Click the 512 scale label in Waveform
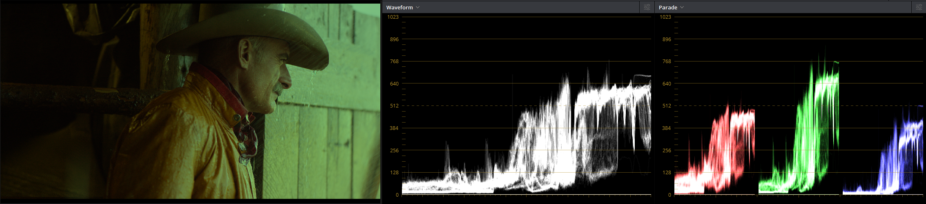 pos(394,106)
